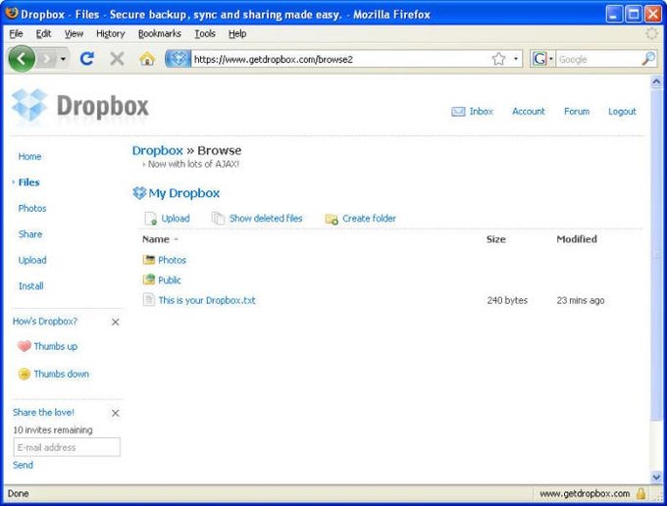The image size is (667, 506).
Task: Open the Google search engine selector
Action: (x=541, y=59)
